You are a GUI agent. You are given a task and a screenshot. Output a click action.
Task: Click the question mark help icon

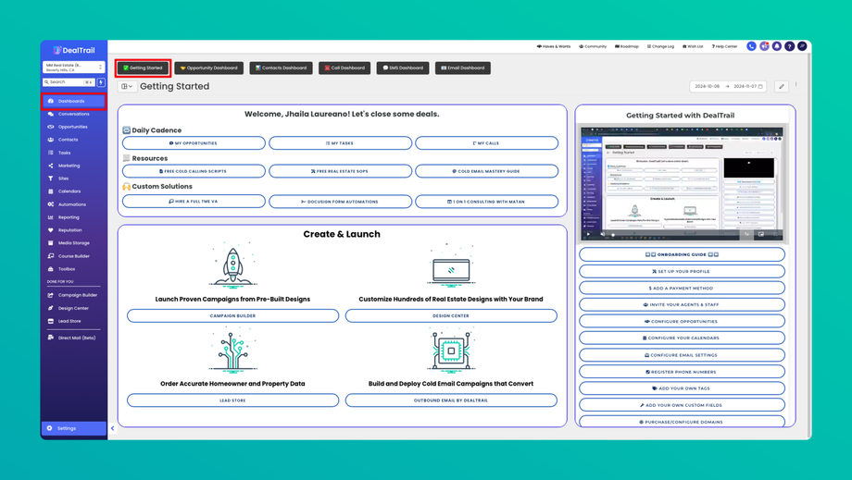[x=789, y=46]
